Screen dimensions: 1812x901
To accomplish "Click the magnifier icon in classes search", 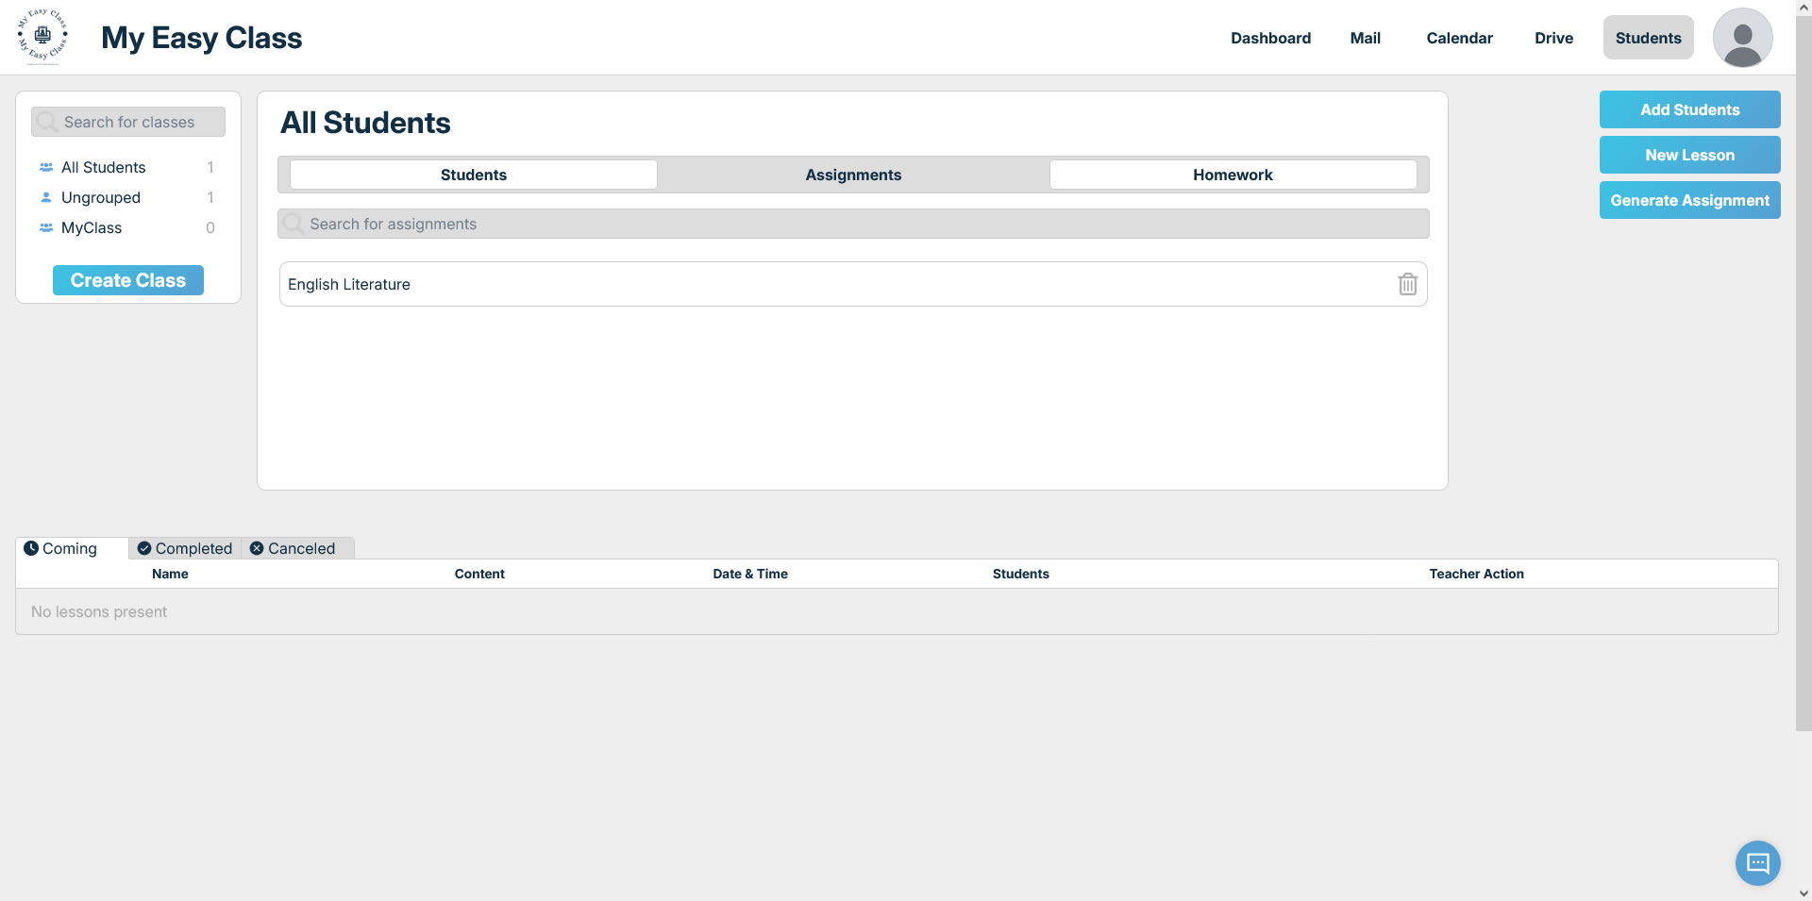I will (47, 122).
